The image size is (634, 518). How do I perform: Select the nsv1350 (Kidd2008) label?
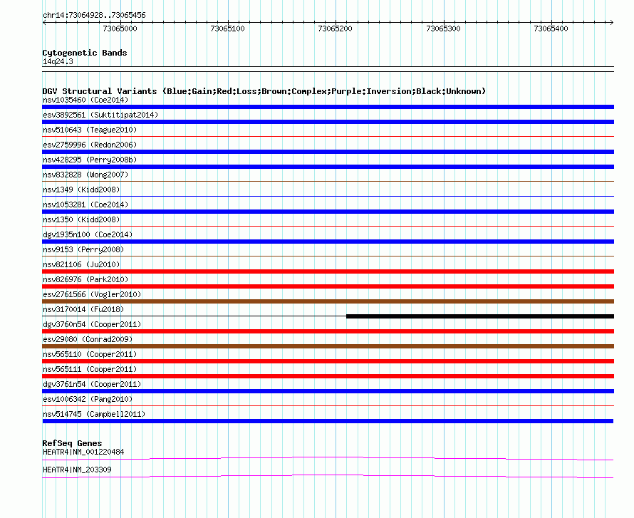point(81,219)
